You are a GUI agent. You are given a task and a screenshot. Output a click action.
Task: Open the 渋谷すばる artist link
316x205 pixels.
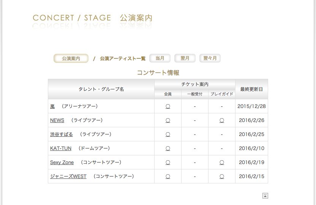(62, 134)
